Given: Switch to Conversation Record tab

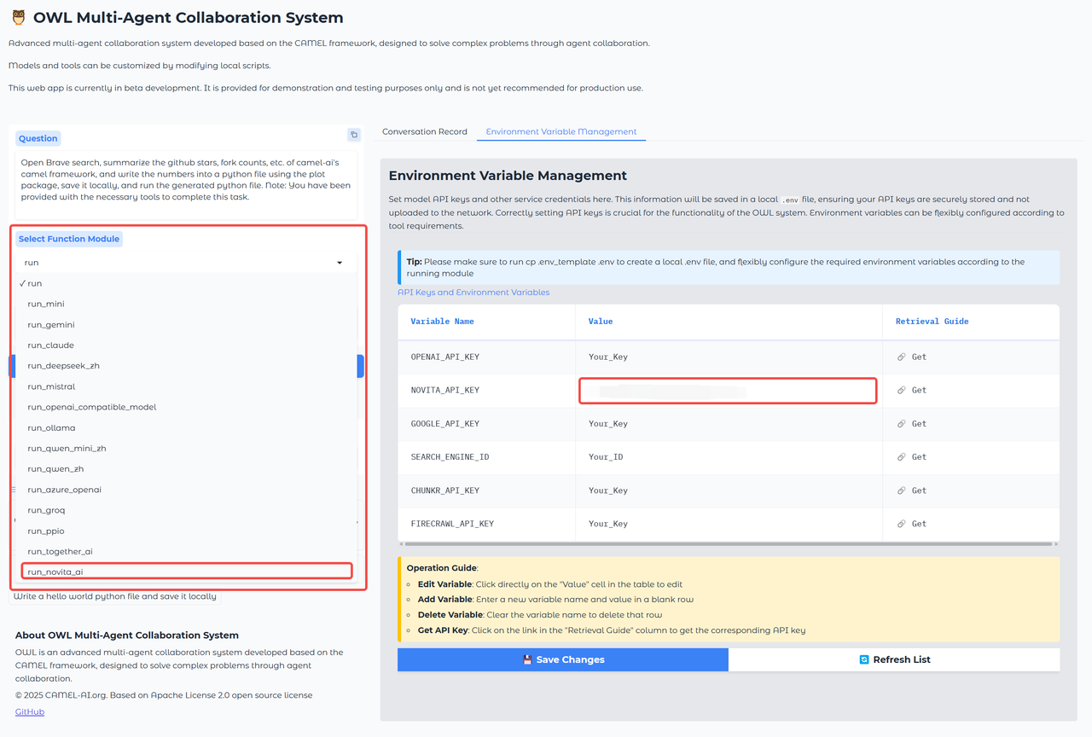Looking at the screenshot, I should [425, 131].
